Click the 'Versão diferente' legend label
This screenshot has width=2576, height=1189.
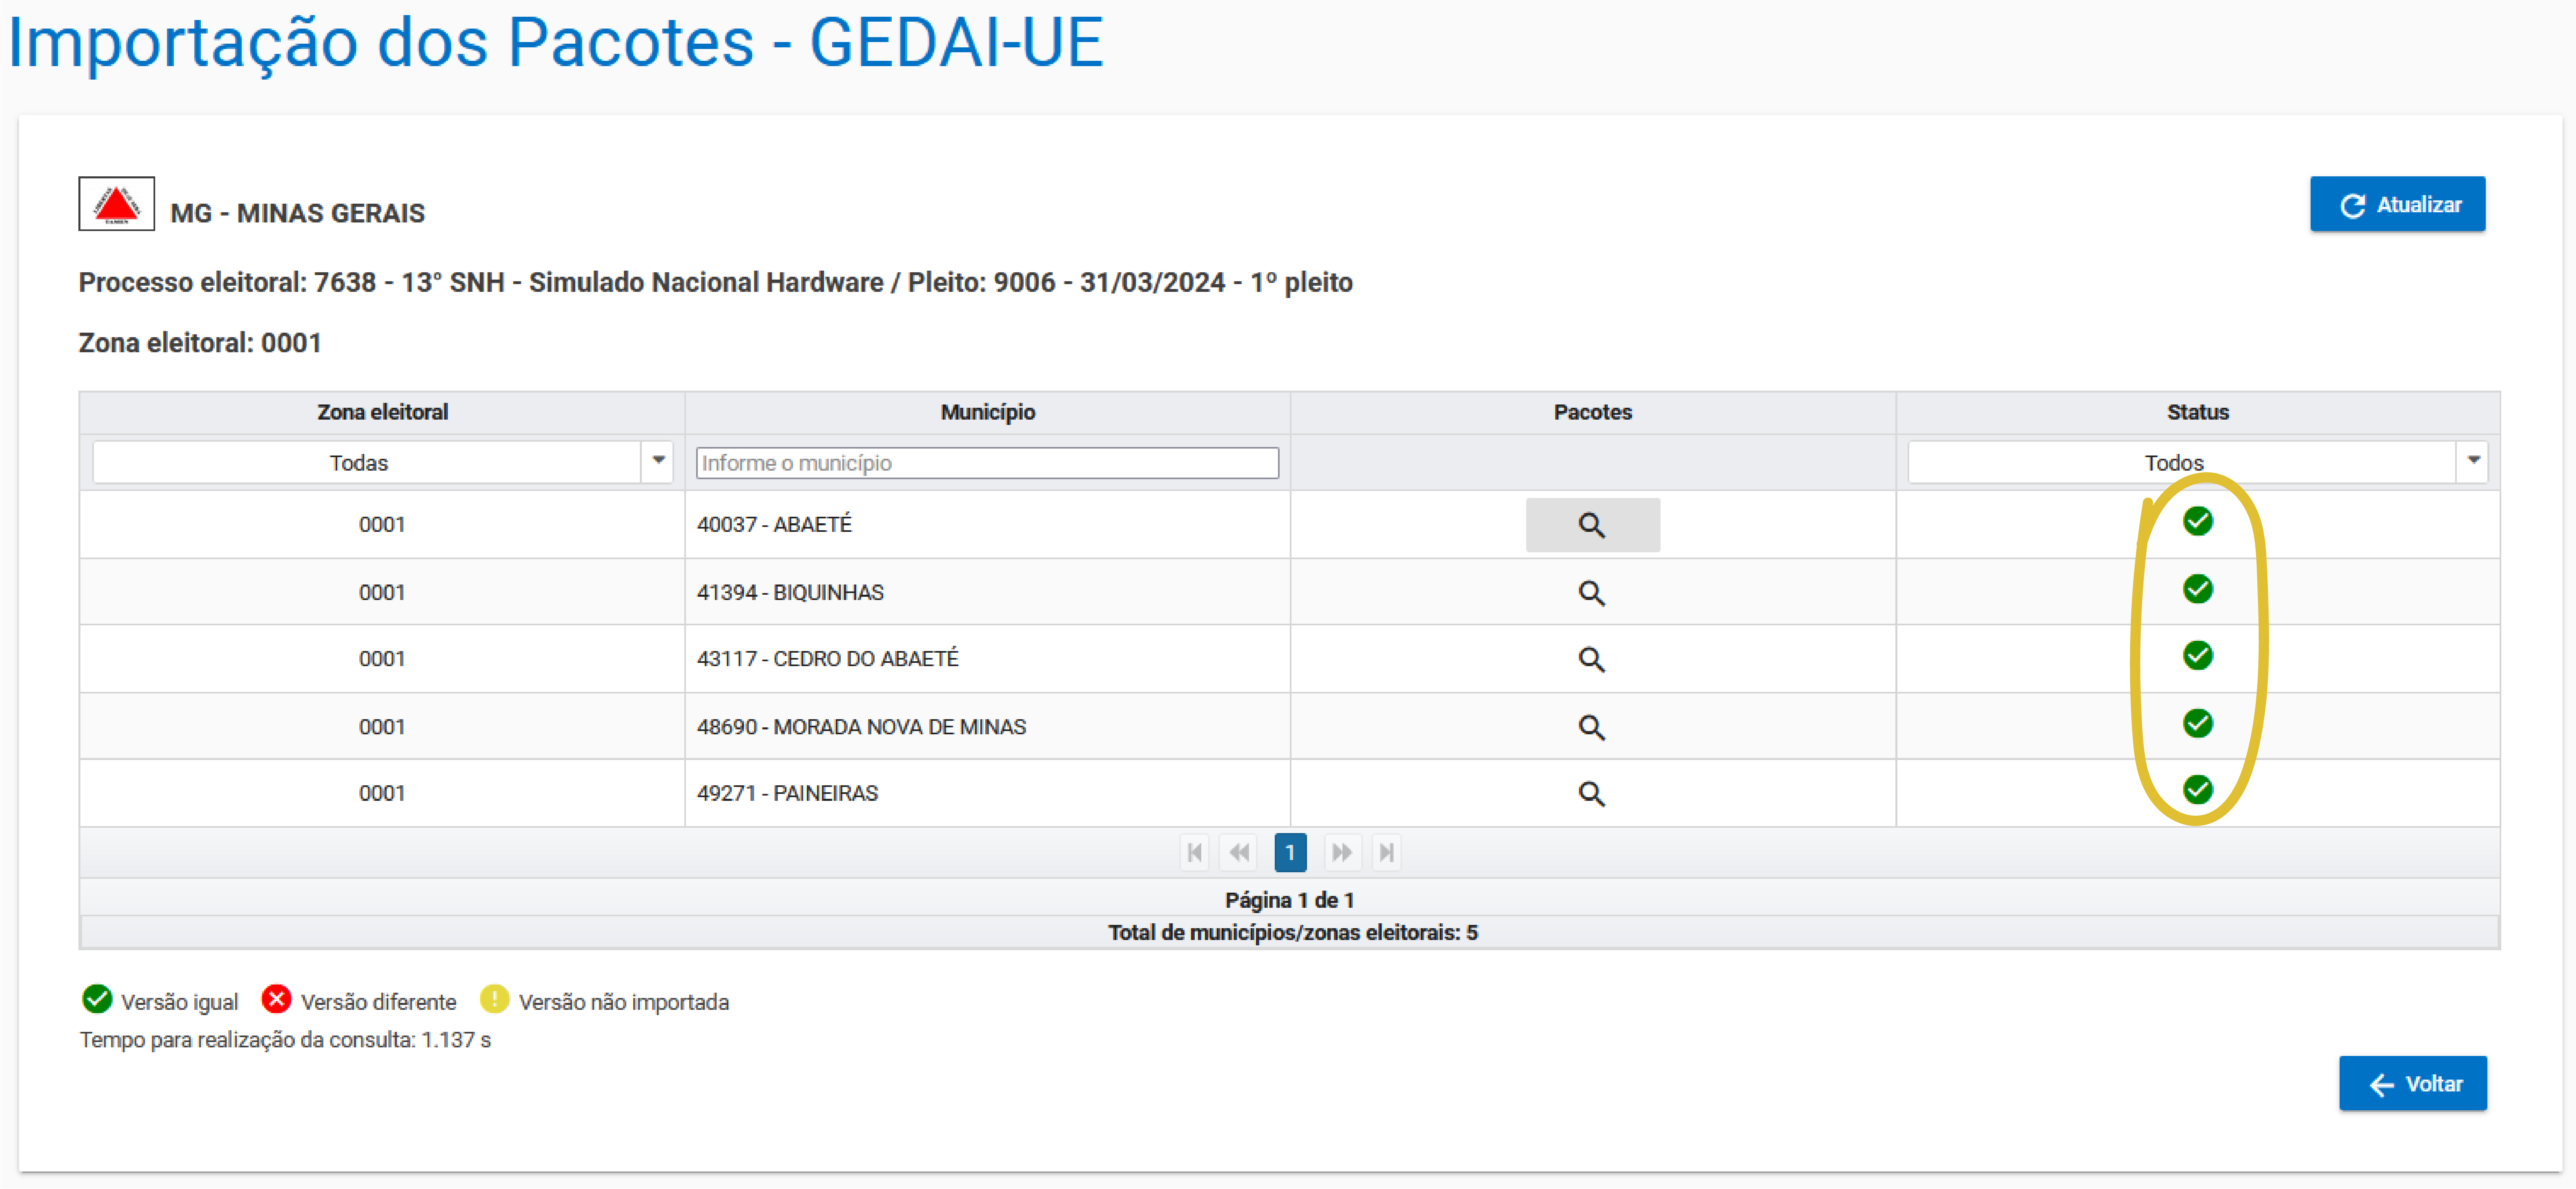[378, 1002]
